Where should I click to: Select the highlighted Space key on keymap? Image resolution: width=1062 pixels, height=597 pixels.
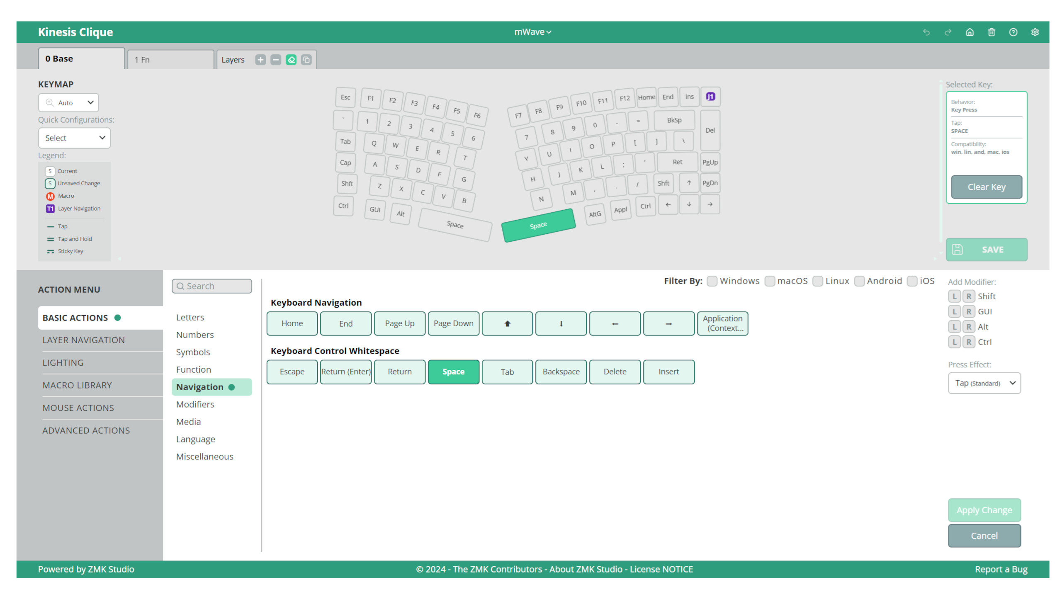point(538,226)
